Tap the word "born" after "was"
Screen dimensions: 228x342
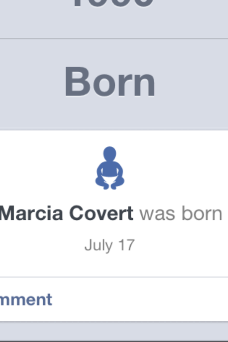coord(202,213)
